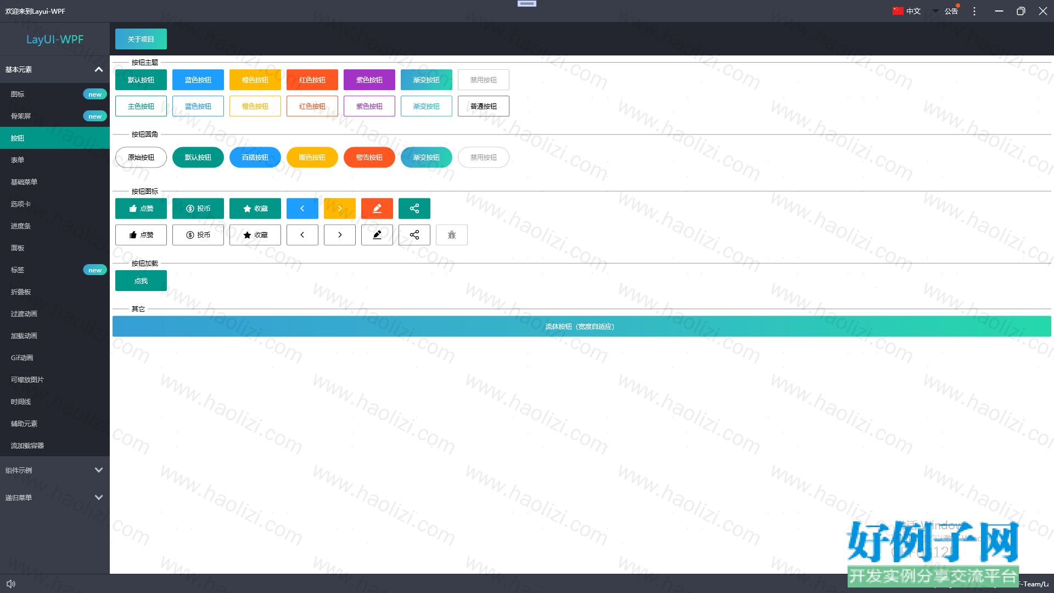Click the rounded 百搭按钮
Screen dimensions: 1054x593
click(x=255, y=158)
